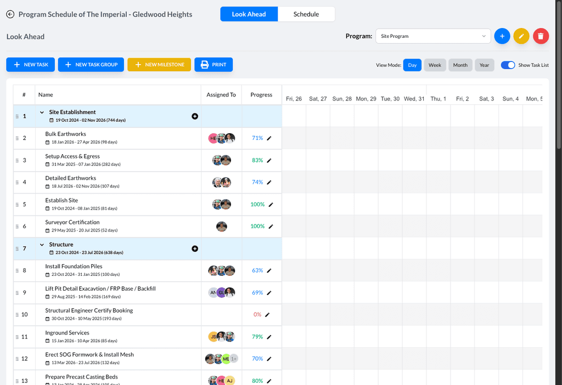Click the PRINT button
Screen dimensions: 562x385
(x=213, y=65)
